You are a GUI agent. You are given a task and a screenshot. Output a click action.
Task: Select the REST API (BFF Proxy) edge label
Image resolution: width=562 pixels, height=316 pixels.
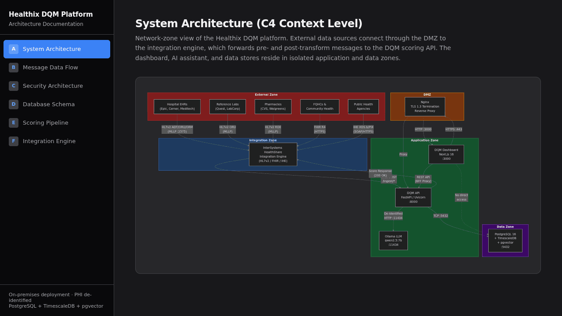tap(423, 179)
